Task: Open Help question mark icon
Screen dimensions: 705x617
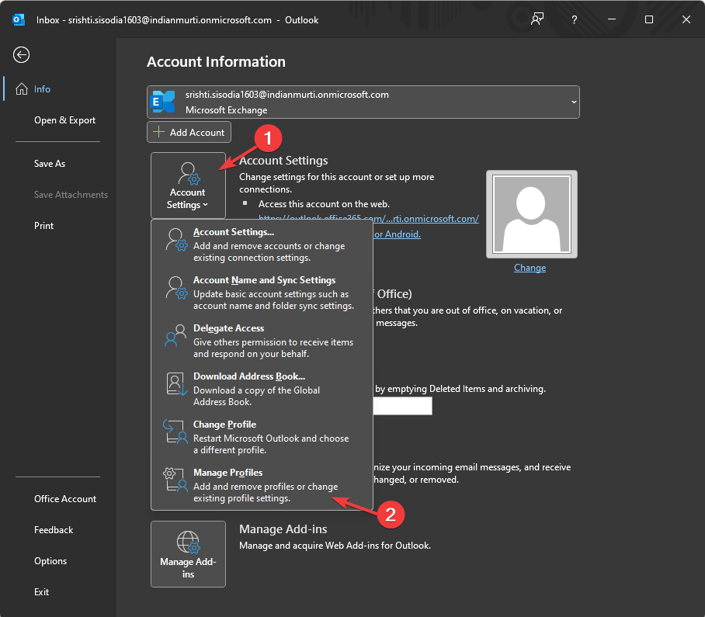Action: [574, 19]
